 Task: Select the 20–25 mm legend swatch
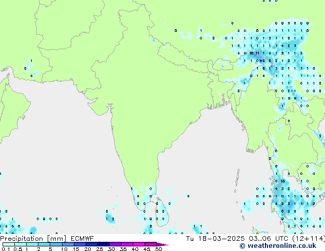[x=92, y=244]
